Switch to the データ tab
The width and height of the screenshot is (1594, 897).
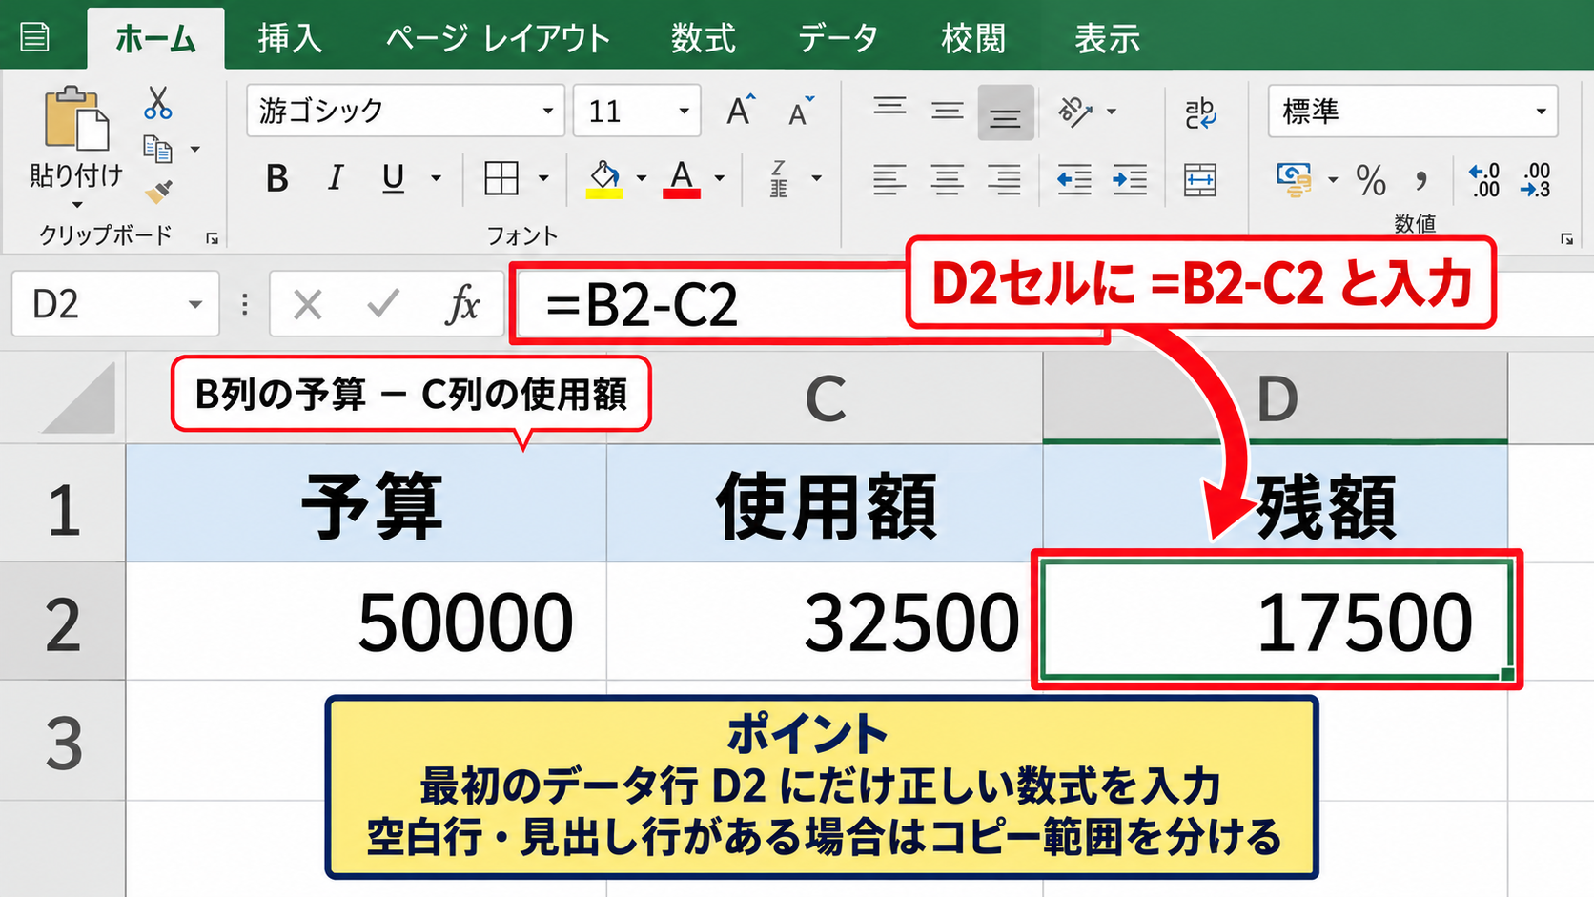838,38
